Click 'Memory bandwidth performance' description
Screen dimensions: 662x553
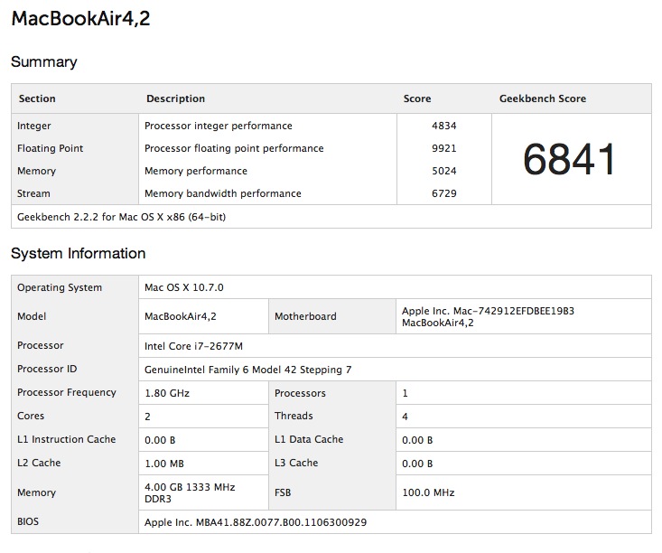(x=223, y=193)
